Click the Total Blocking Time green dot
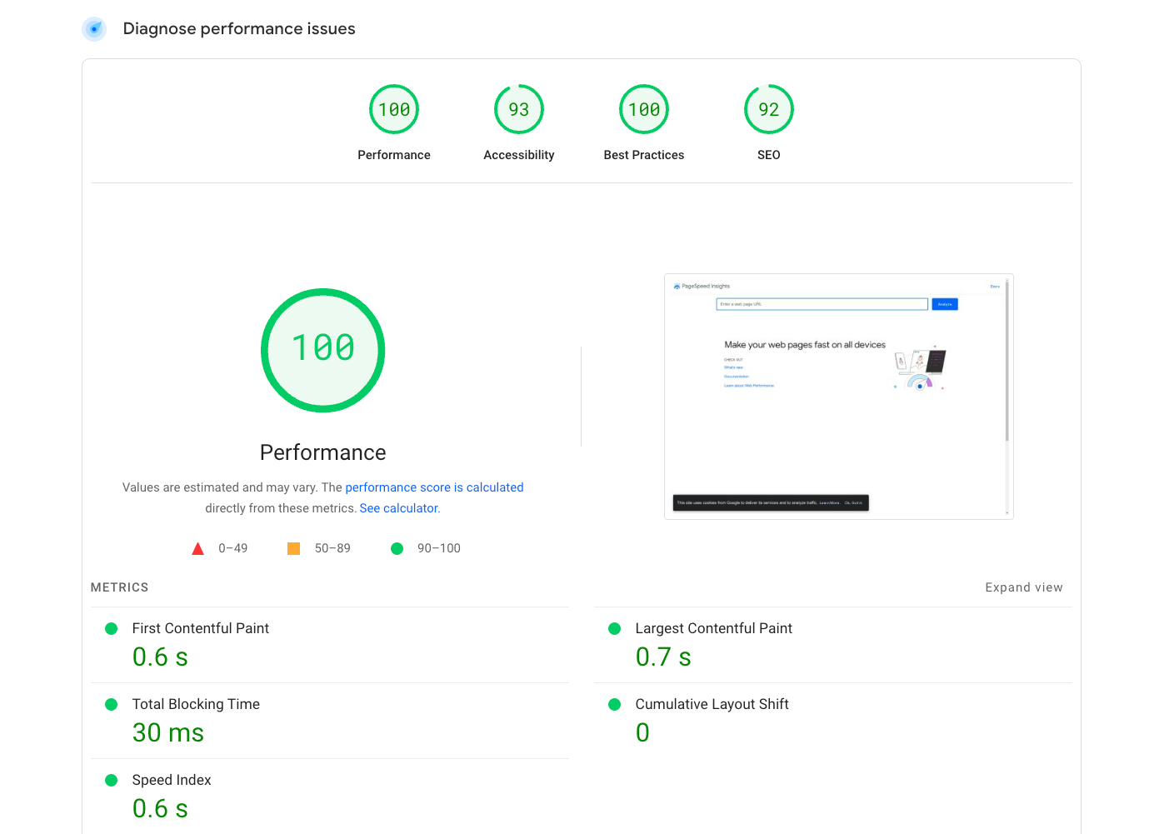This screenshot has width=1154, height=834. tap(112, 705)
